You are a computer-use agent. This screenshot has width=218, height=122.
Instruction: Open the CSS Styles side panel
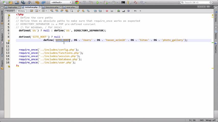pyautogui.click(x=216, y=17)
